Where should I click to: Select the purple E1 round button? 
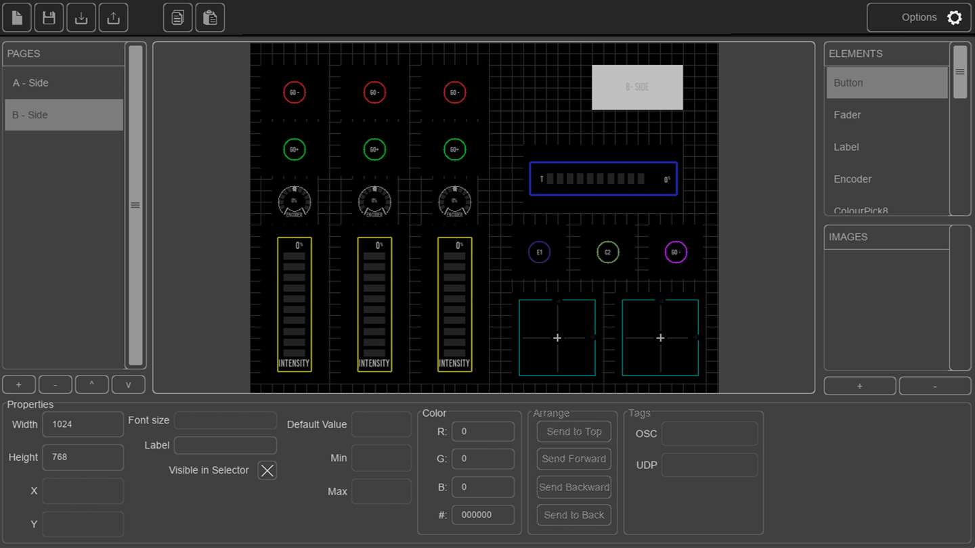coord(540,252)
